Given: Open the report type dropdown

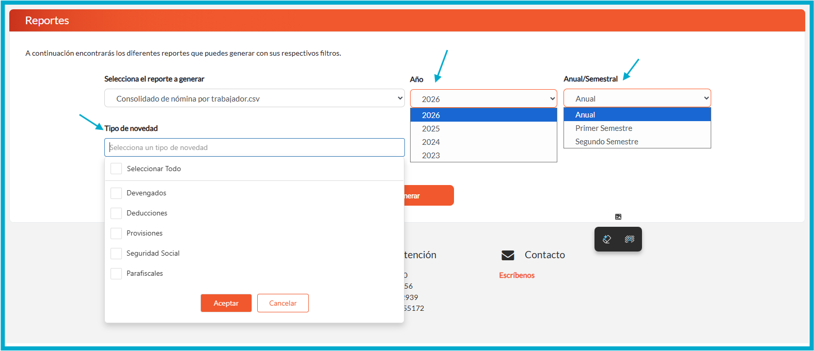Looking at the screenshot, I should tap(254, 98).
